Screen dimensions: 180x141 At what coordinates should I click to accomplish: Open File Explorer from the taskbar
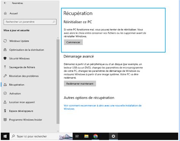86,136
